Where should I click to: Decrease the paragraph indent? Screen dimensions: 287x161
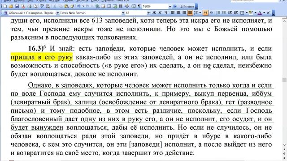click(x=230, y=13)
